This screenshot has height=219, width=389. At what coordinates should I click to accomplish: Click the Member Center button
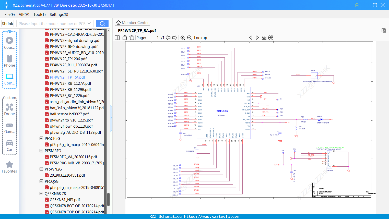pyautogui.click(x=132, y=23)
